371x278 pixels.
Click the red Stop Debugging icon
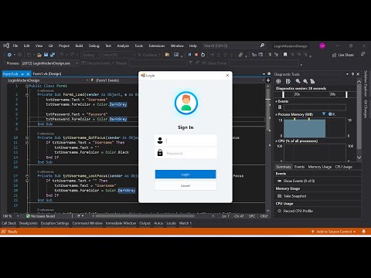[x=196, y=55]
